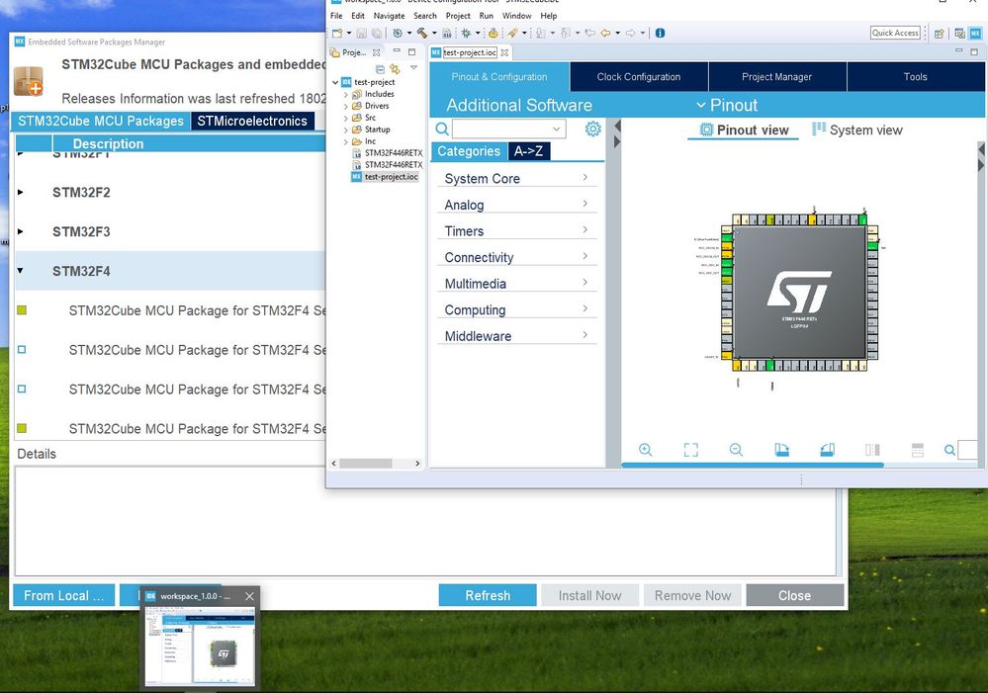Click the Save icon in the IDE toolbar
988x693 pixels.
click(x=361, y=33)
